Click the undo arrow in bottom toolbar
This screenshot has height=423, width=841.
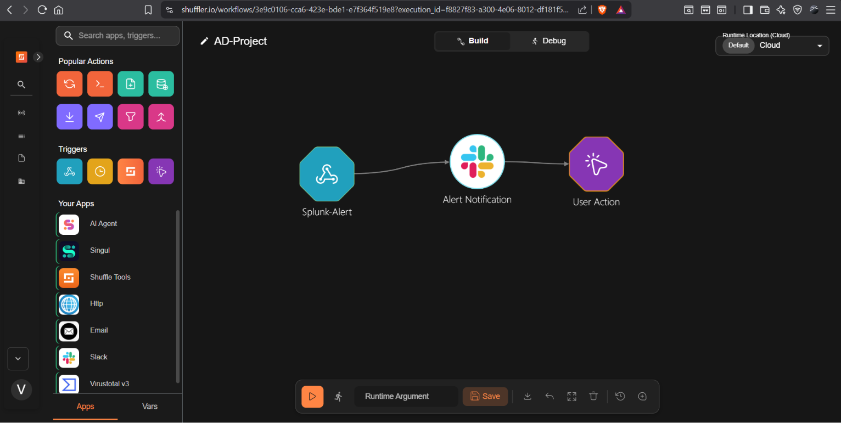(550, 396)
